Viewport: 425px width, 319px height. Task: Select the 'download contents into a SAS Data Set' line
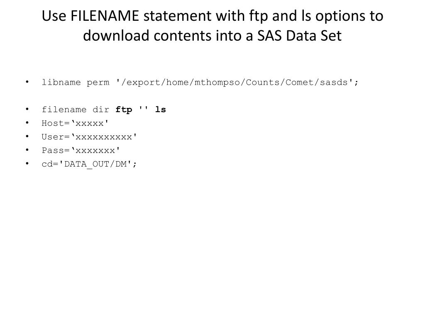(x=212, y=36)
